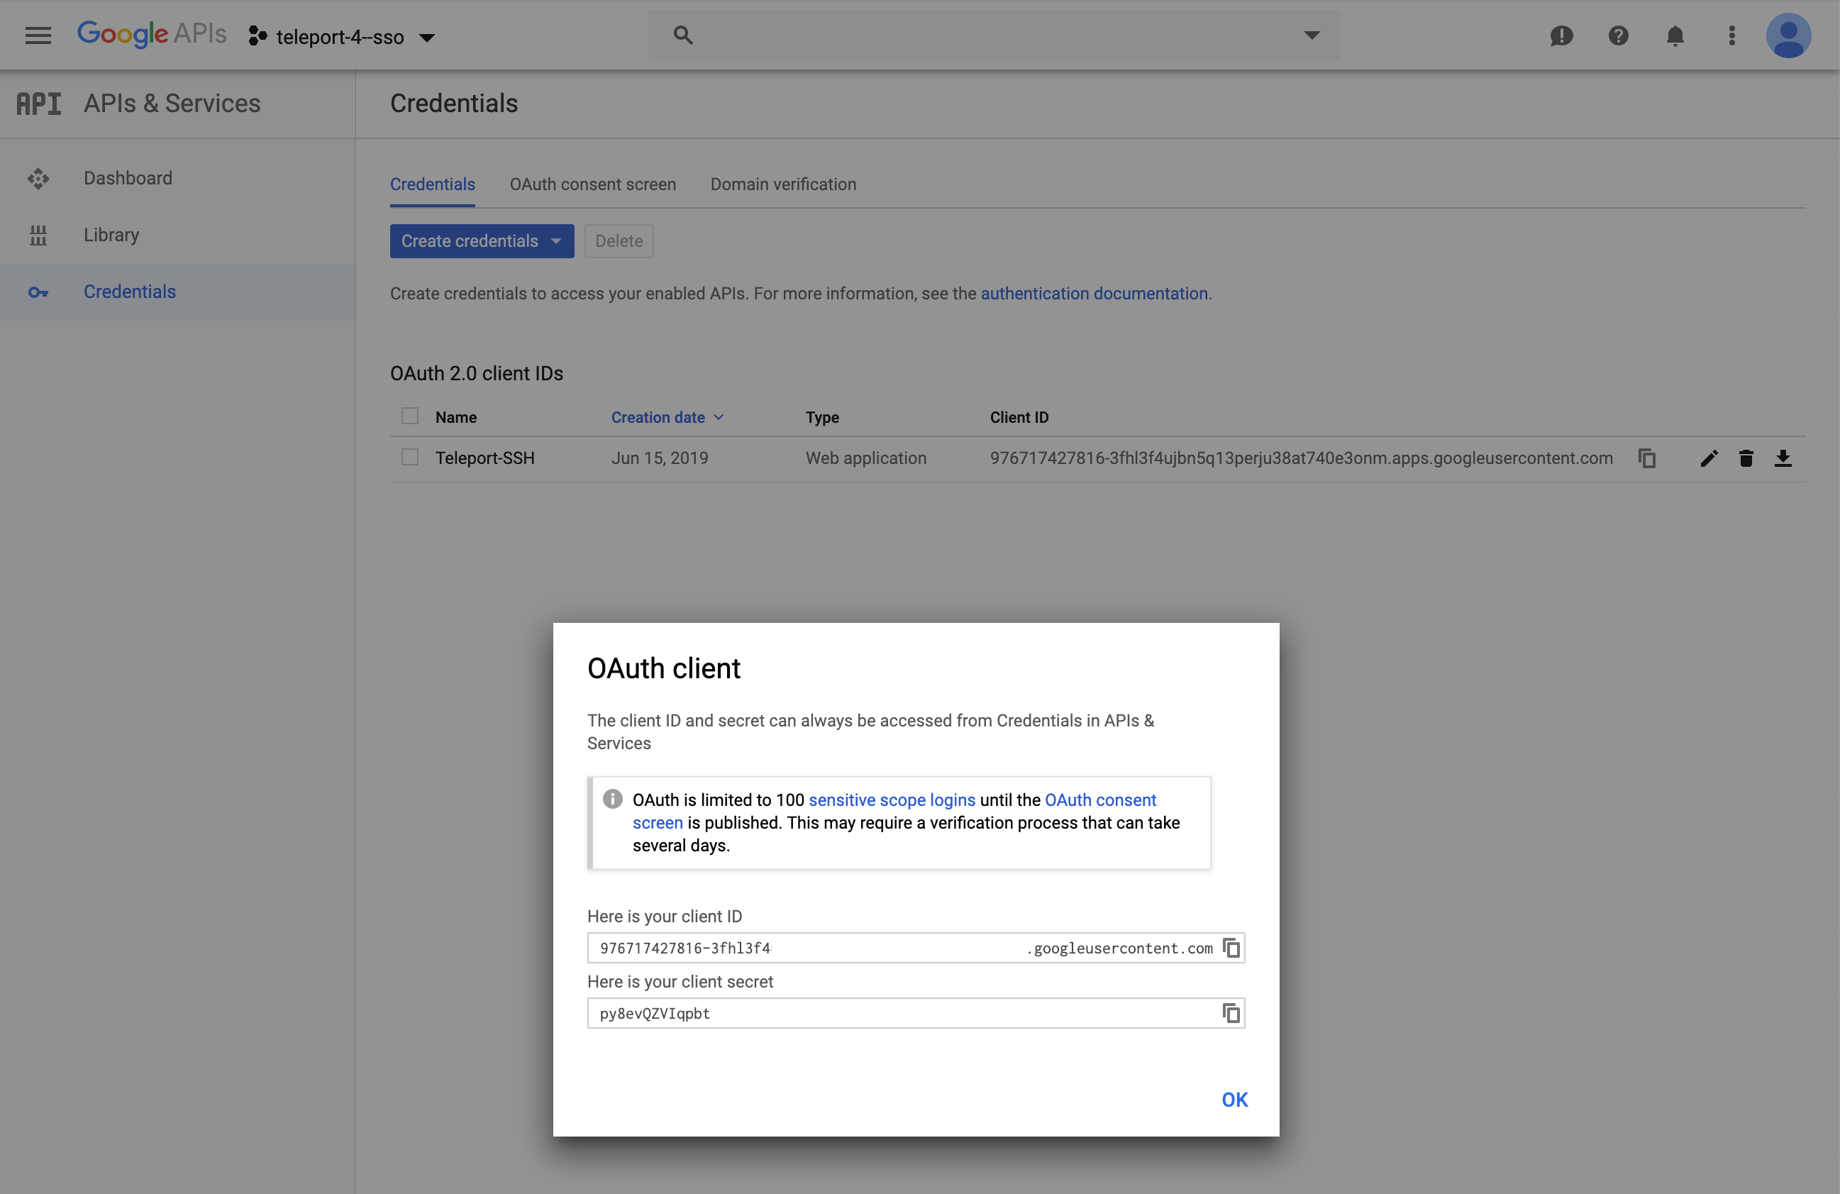Click the Google APIs logo
The image size is (1840, 1194).
click(x=152, y=34)
